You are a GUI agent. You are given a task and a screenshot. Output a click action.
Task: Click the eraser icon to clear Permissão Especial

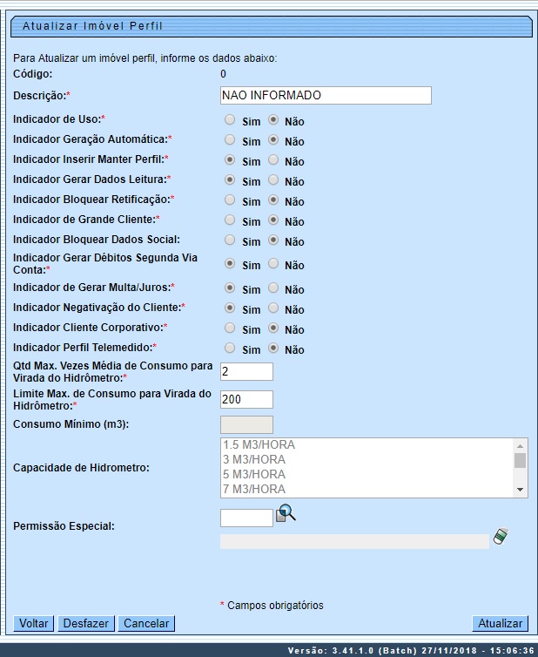(499, 536)
